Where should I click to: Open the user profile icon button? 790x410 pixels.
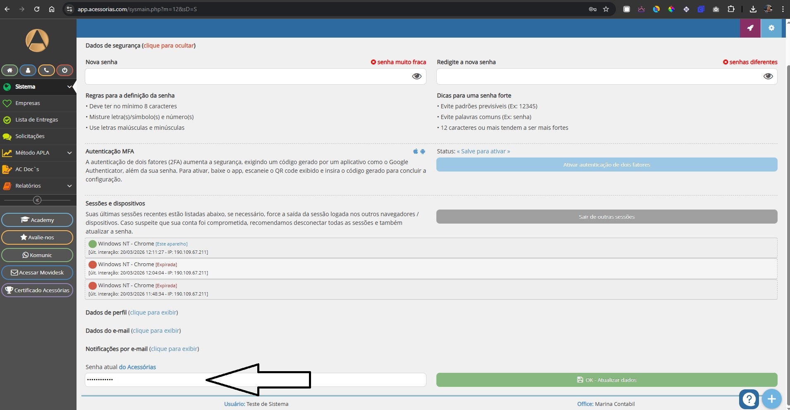point(28,70)
